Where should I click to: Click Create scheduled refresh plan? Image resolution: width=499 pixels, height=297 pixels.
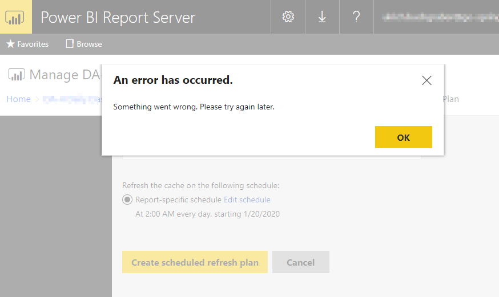tap(195, 262)
